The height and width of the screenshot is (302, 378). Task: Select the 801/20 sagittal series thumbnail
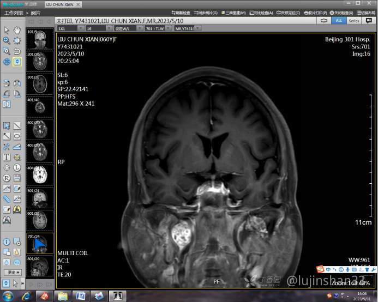40,267
